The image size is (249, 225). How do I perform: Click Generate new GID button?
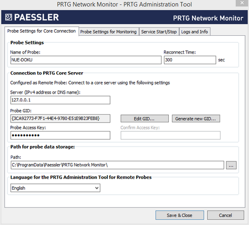196,119
